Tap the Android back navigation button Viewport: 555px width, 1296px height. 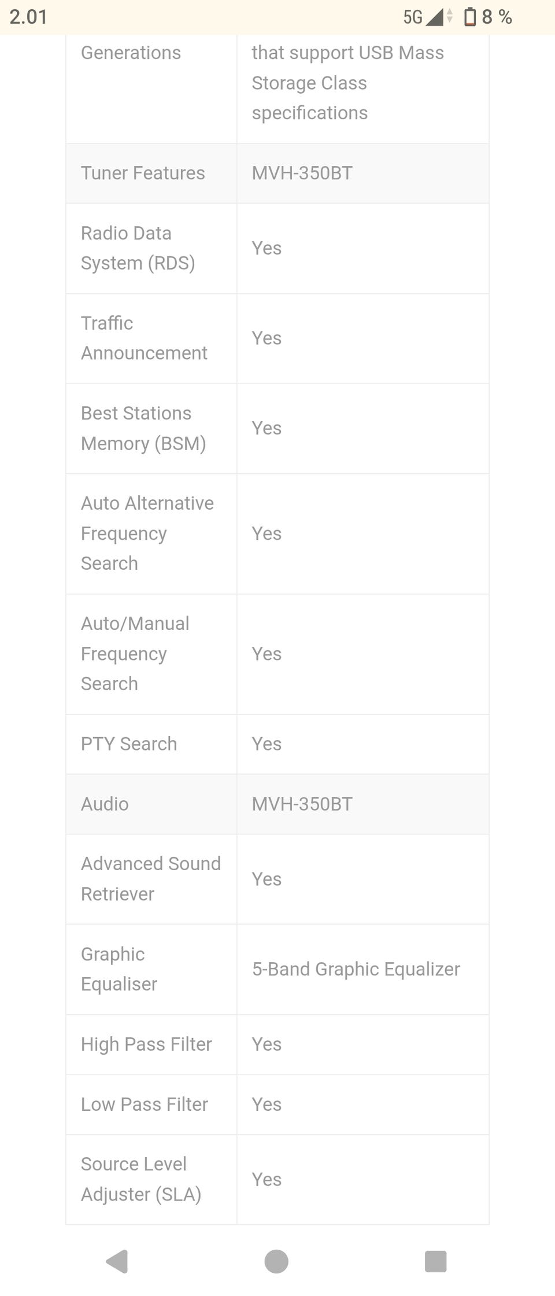(117, 1261)
